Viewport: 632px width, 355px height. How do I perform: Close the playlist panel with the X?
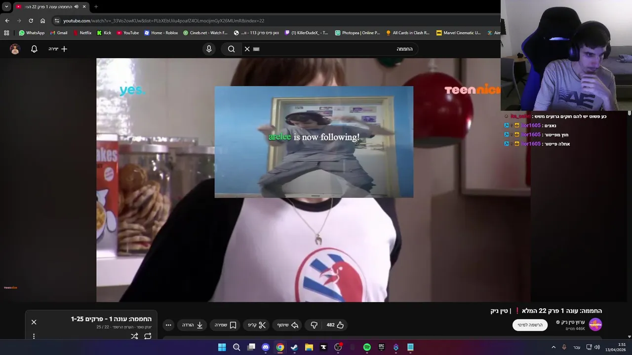[x=34, y=322]
